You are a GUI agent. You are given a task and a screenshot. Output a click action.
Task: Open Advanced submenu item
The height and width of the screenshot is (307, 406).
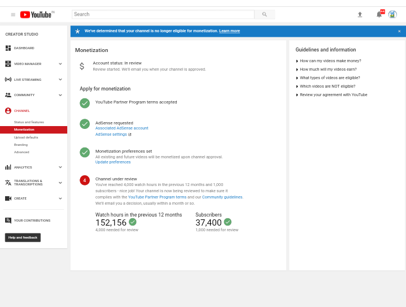pyautogui.click(x=21, y=152)
